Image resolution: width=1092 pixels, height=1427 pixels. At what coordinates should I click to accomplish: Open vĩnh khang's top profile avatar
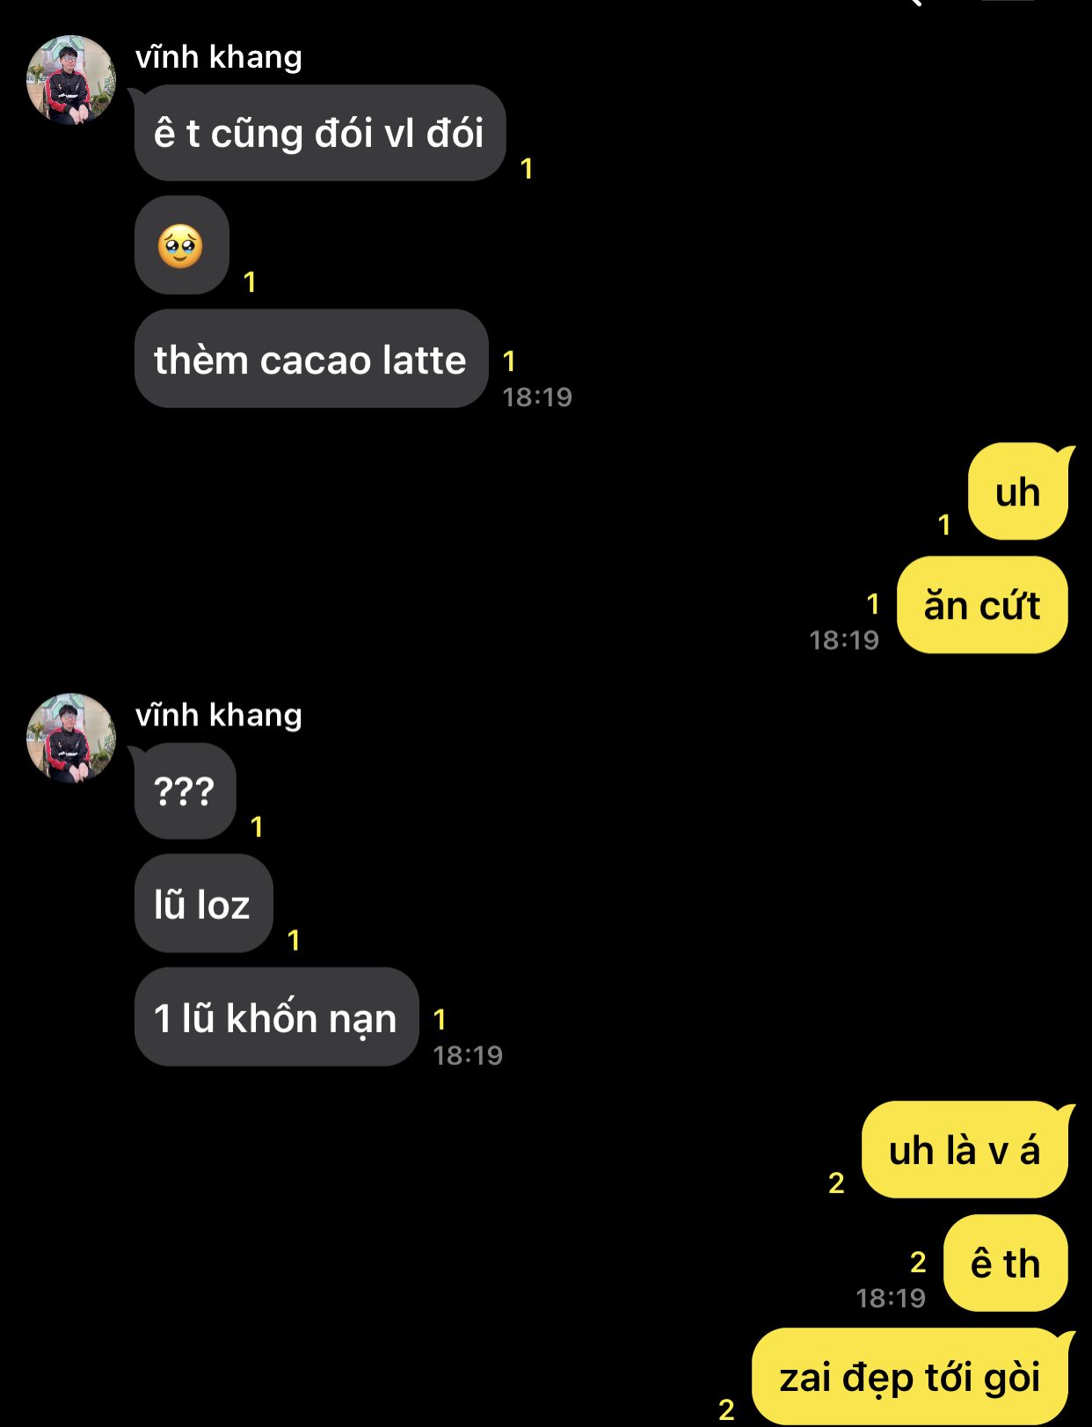[x=71, y=80]
